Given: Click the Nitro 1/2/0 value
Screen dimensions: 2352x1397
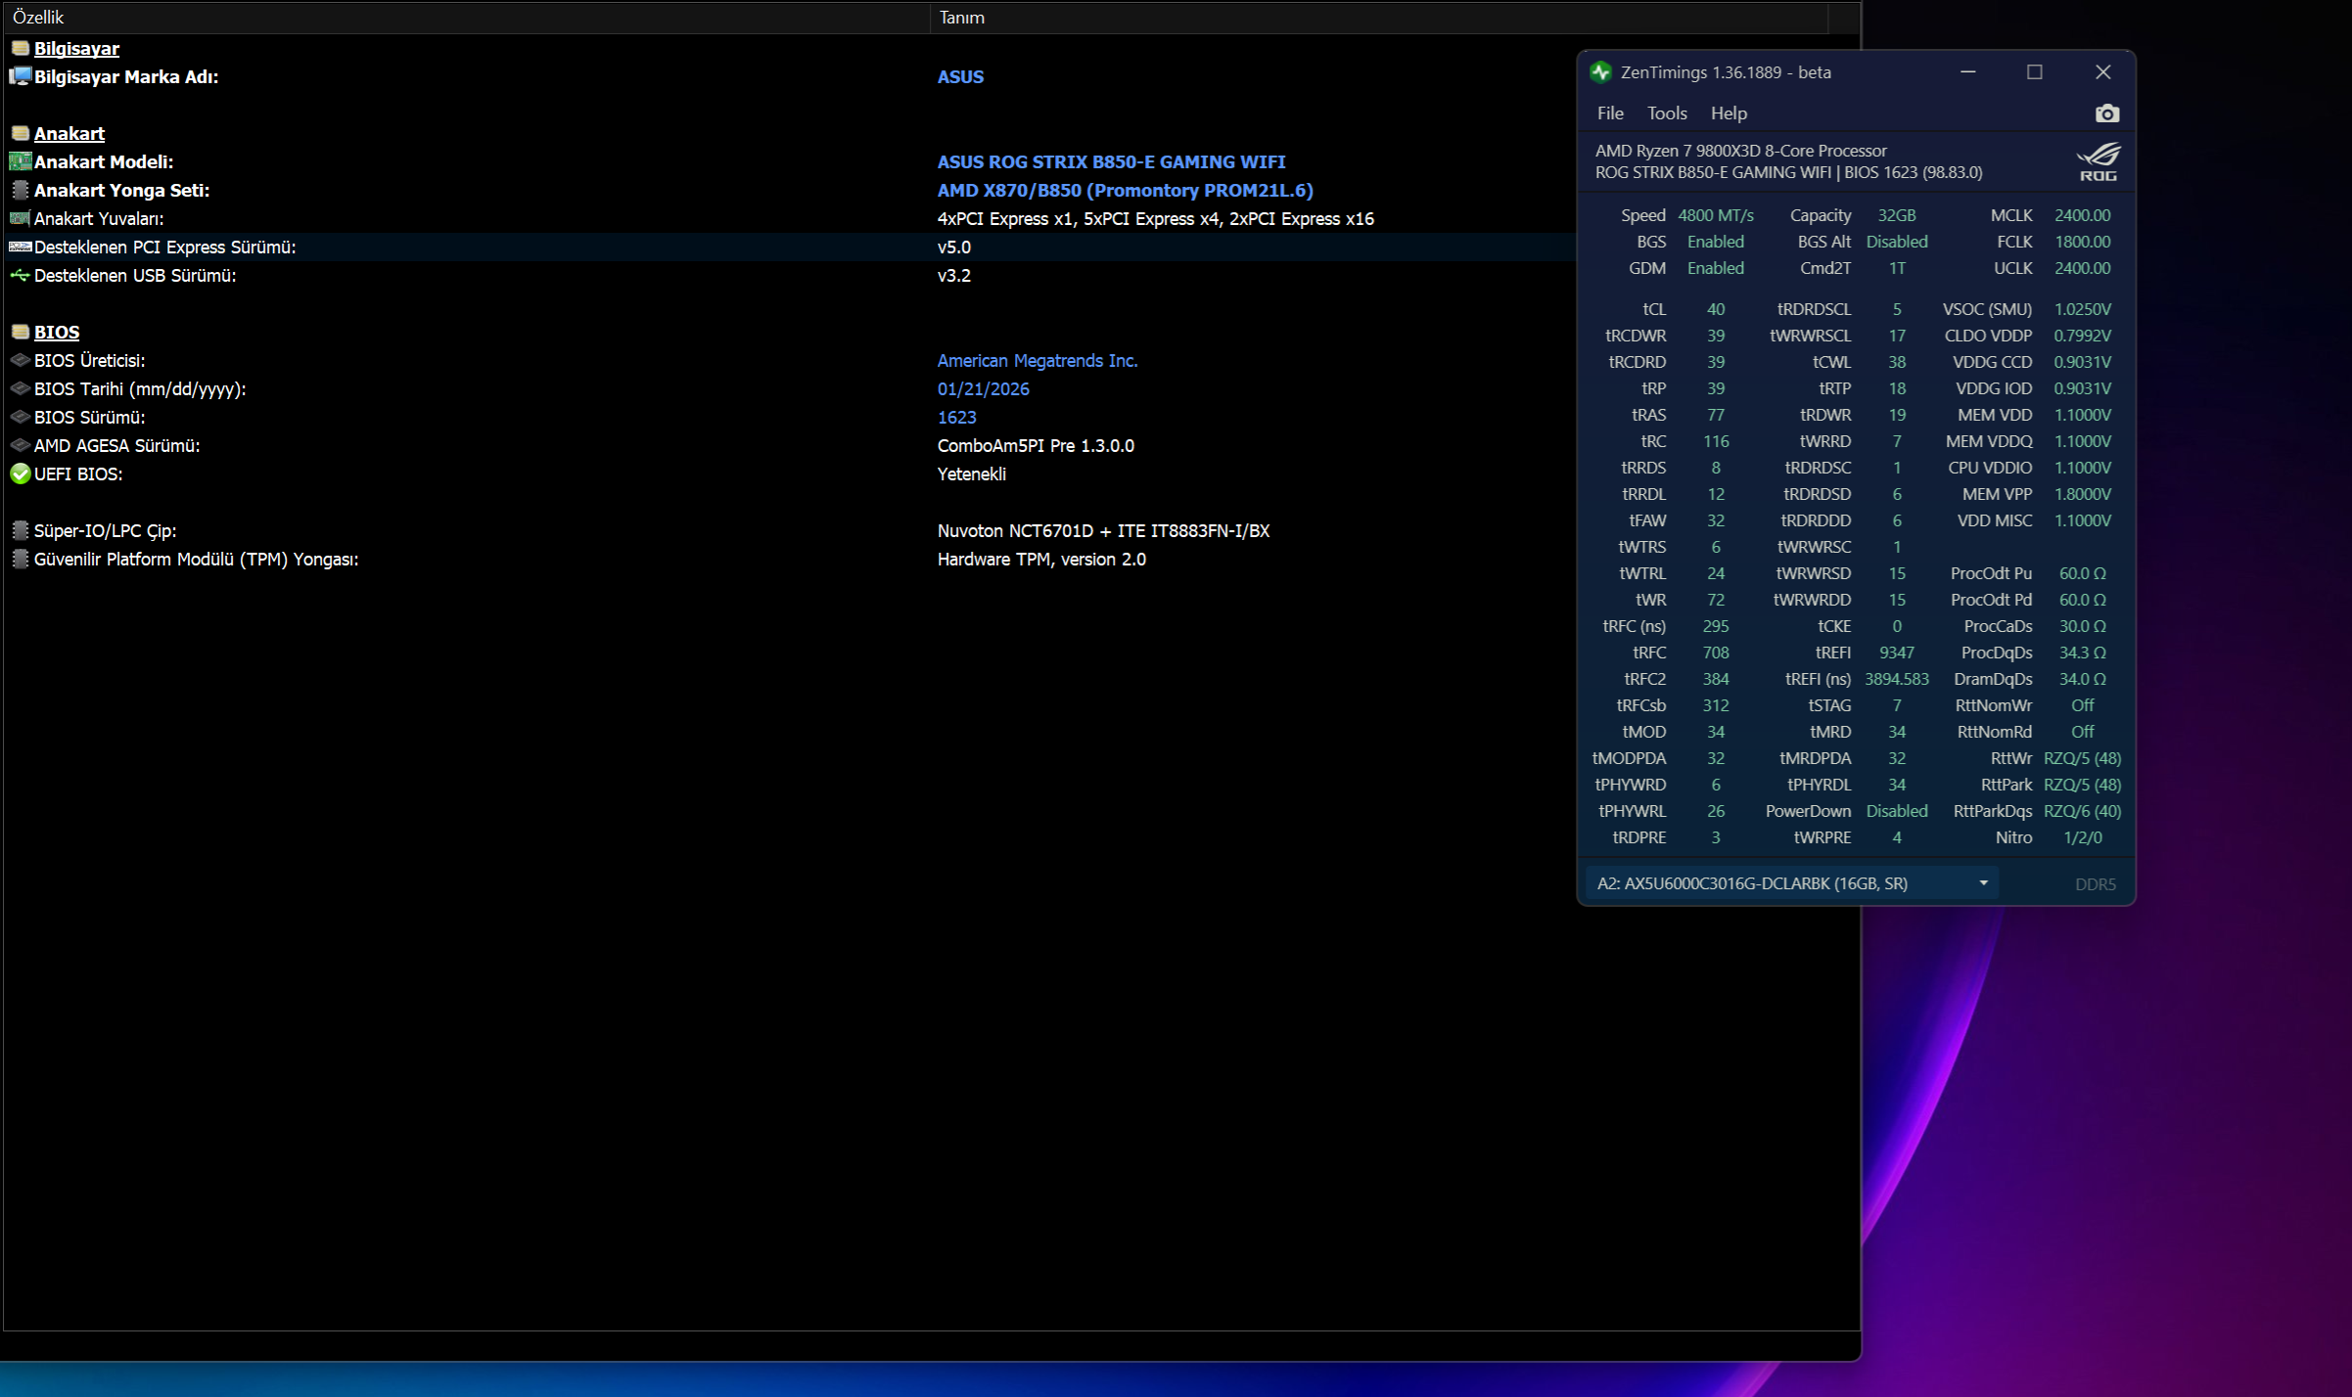Looking at the screenshot, I should (x=2082, y=837).
